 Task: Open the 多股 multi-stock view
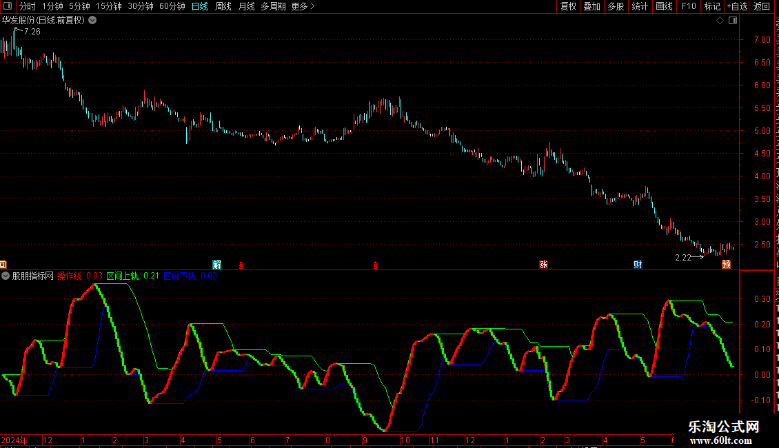click(616, 6)
